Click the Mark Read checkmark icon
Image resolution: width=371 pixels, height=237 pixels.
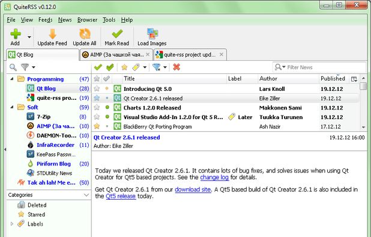(x=117, y=34)
